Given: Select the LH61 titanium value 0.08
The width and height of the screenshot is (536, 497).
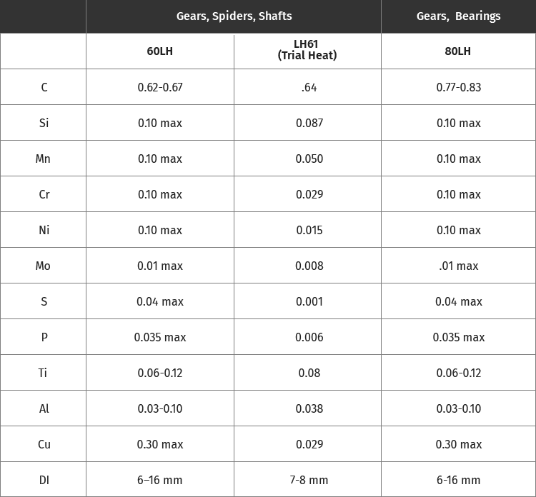Looking at the screenshot, I should point(309,373).
